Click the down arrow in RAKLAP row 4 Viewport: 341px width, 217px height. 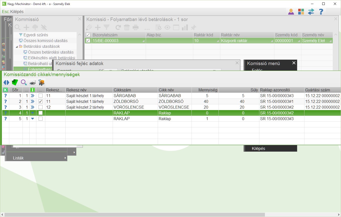pyautogui.click(x=33, y=113)
